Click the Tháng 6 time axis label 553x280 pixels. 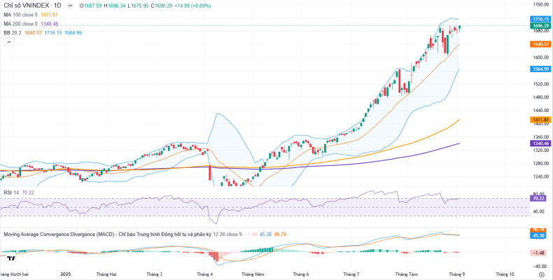pos(301,274)
